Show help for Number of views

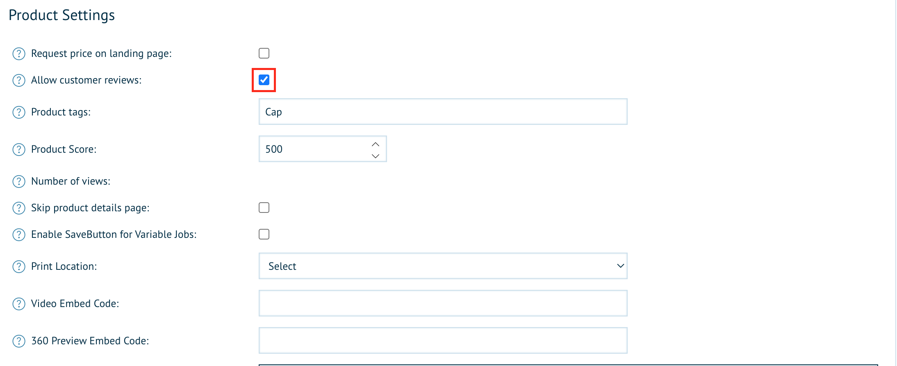[x=19, y=181]
